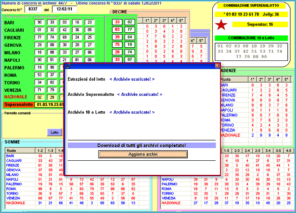Click the TORINO number box showing 34
The width and height of the screenshot is (296, 213).
(40, 82)
